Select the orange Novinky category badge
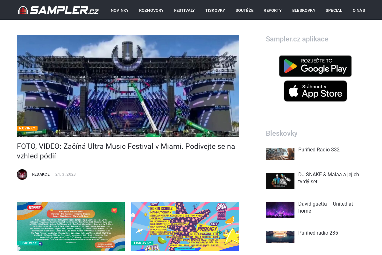Image resolution: width=382 pixels, height=255 pixels. pos(27,128)
